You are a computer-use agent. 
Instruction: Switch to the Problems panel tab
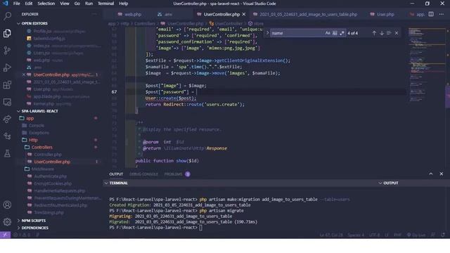[174, 174]
